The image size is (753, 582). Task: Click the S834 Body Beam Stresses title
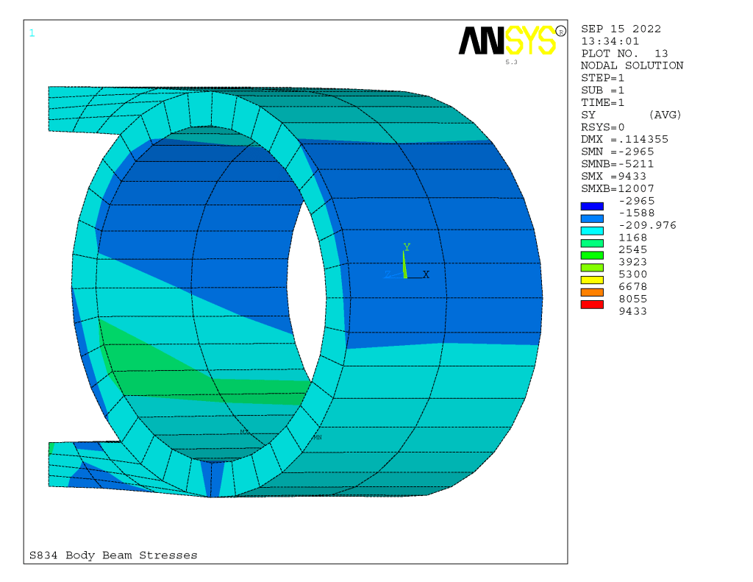click(113, 555)
